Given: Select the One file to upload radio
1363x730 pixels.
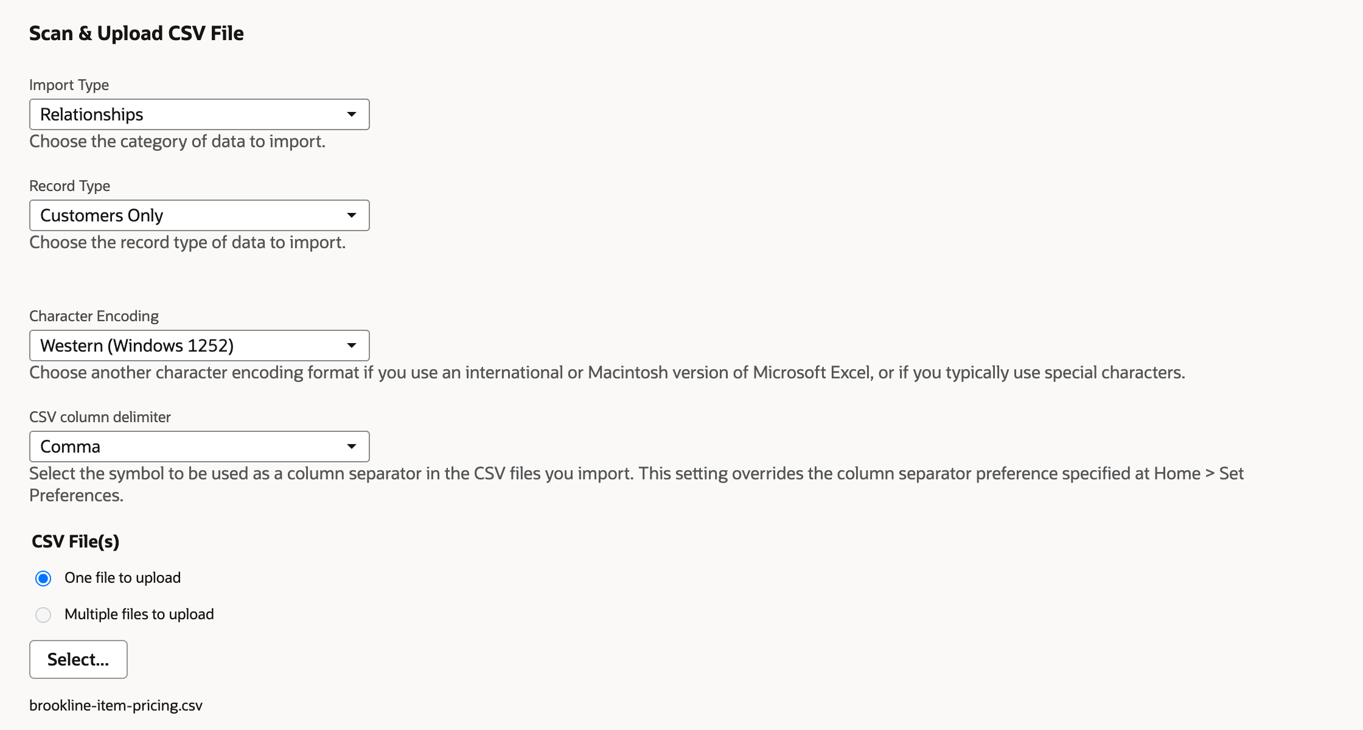Looking at the screenshot, I should coord(43,578).
